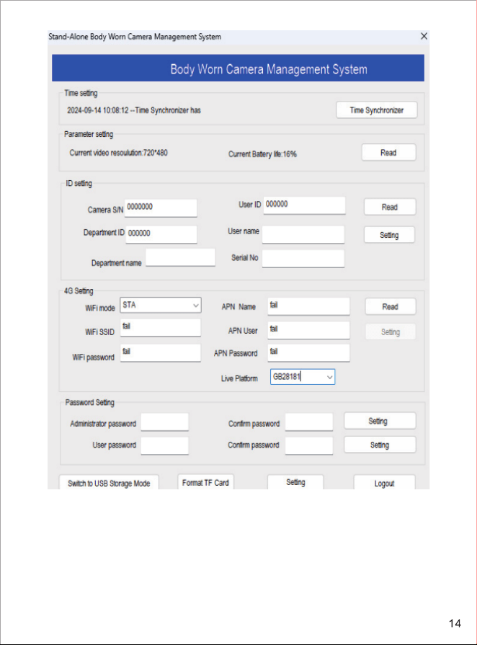Screen dimensions: 477x645
Task: Apply the Administrator password Setting button
Action: pyautogui.click(x=380, y=421)
